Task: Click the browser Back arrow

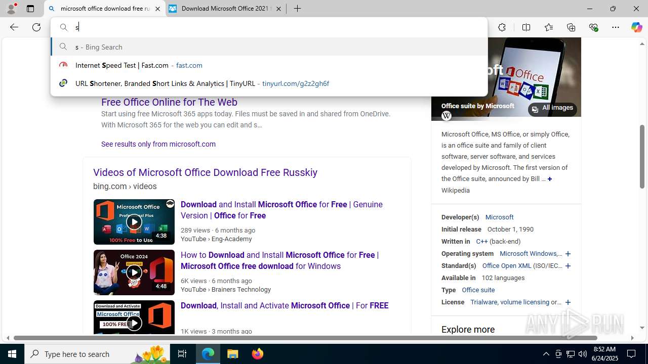Action: 14,27
